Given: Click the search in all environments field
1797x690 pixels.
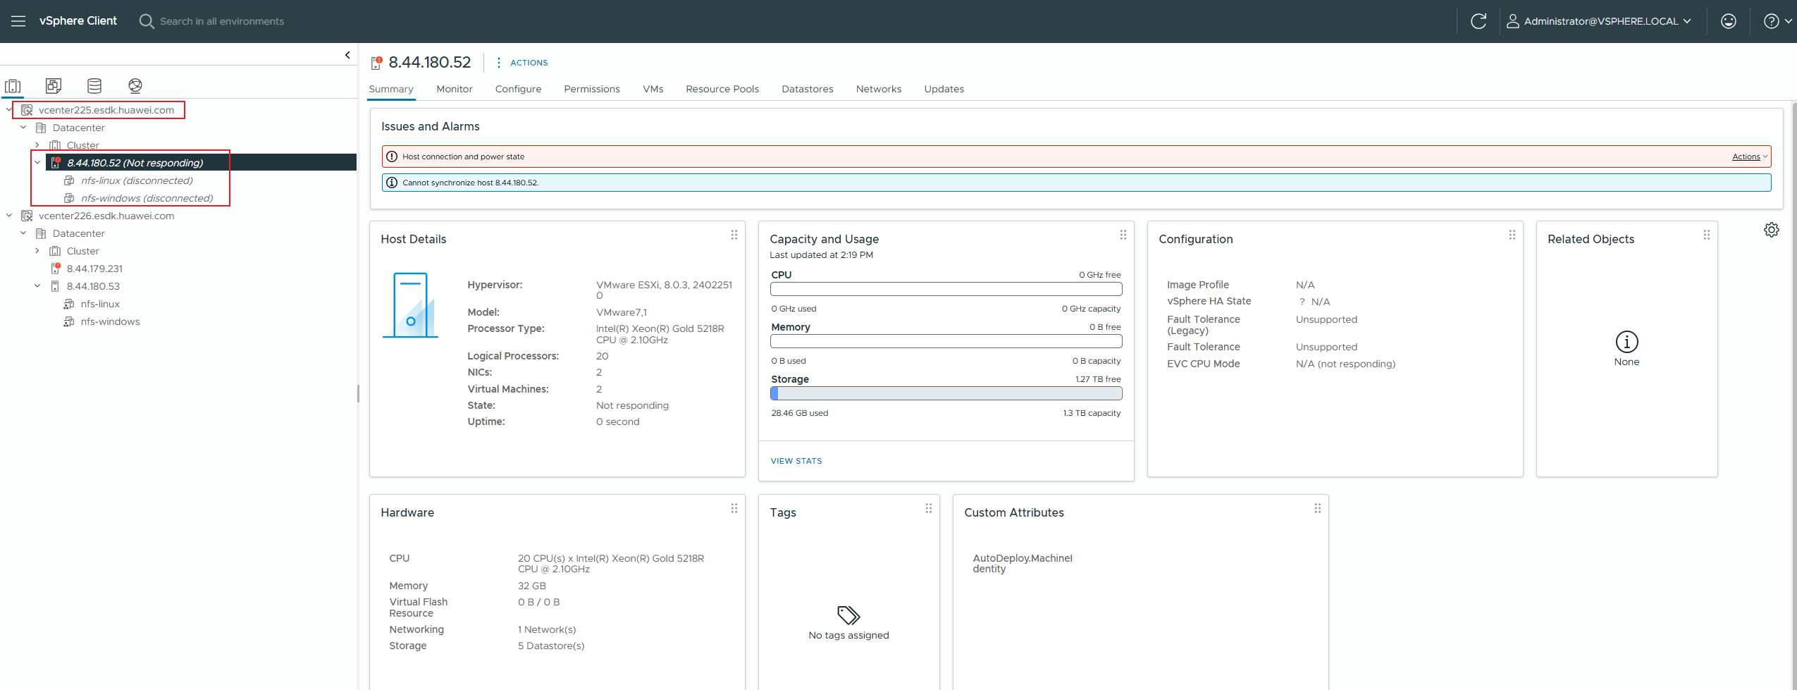Looking at the screenshot, I should [x=222, y=21].
